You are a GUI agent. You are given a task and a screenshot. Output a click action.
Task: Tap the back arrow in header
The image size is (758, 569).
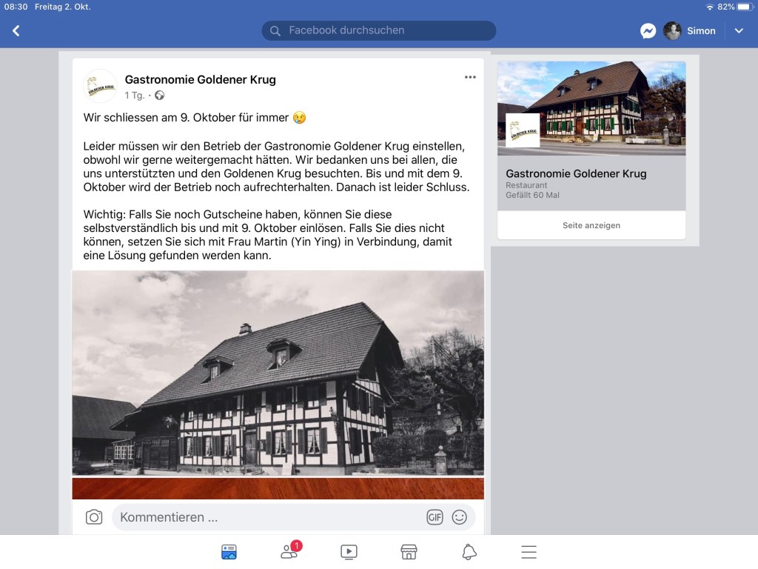point(16,31)
